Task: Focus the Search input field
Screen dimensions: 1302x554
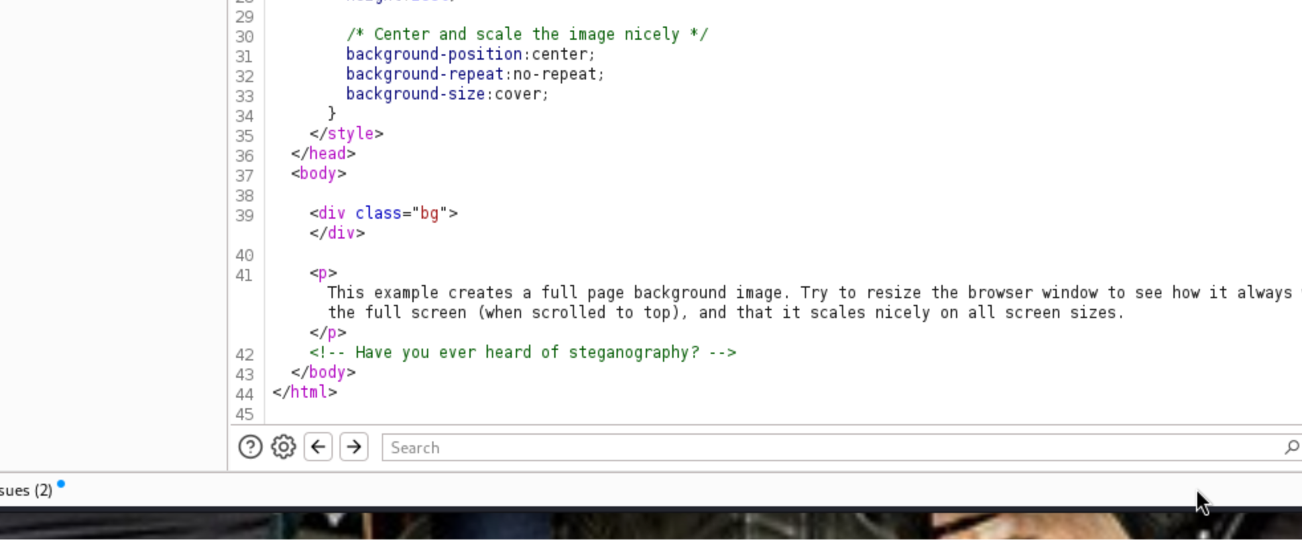Action: [x=841, y=447]
